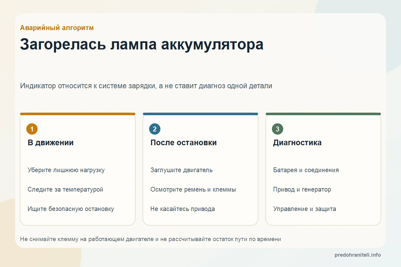The image size is (401, 267).
Task: Open the predohraniteli.info site link
Action: pos(358,255)
